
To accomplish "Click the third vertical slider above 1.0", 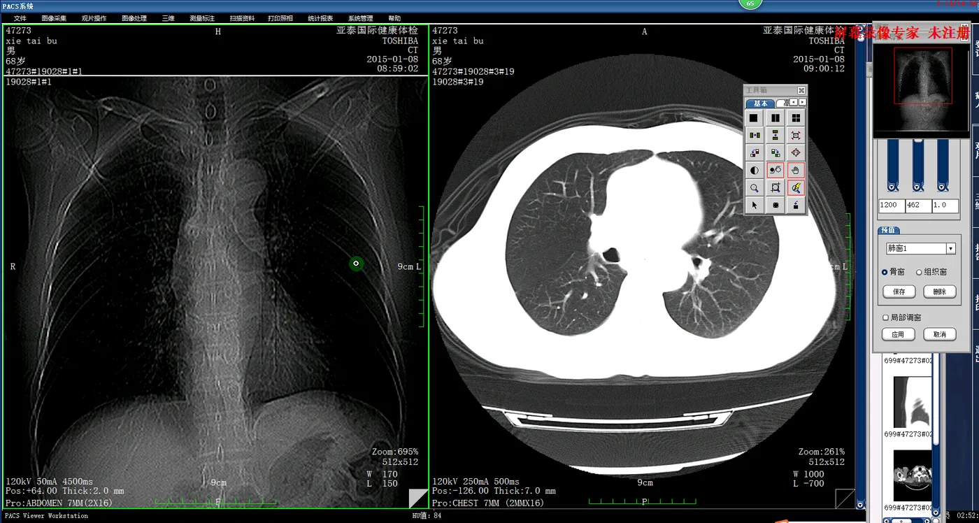I will (x=943, y=165).
